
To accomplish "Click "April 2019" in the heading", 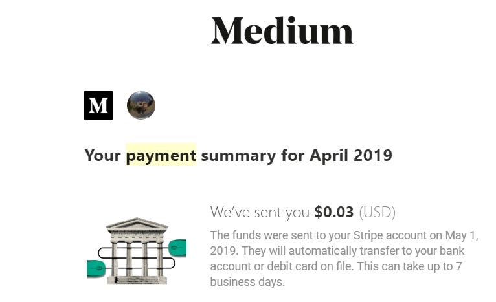I will pyautogui.click(x=351, y=155).
